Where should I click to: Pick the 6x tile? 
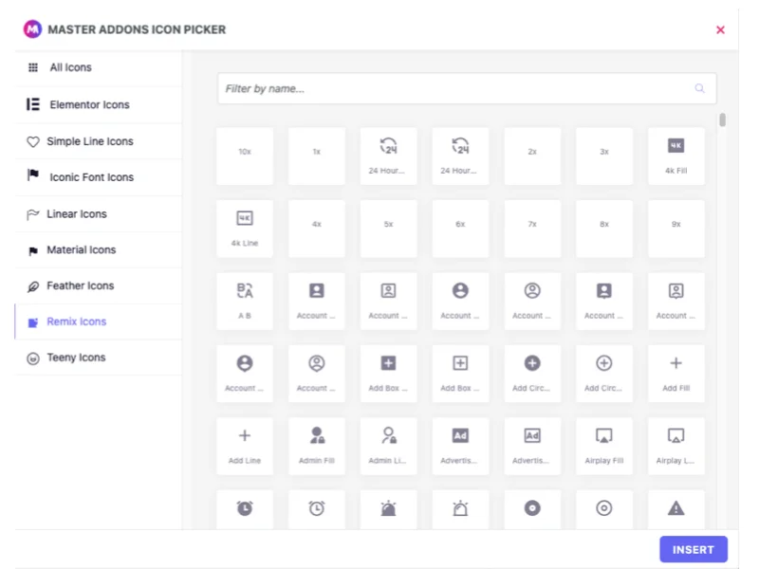pyautogui.click(x=460, y=229)
